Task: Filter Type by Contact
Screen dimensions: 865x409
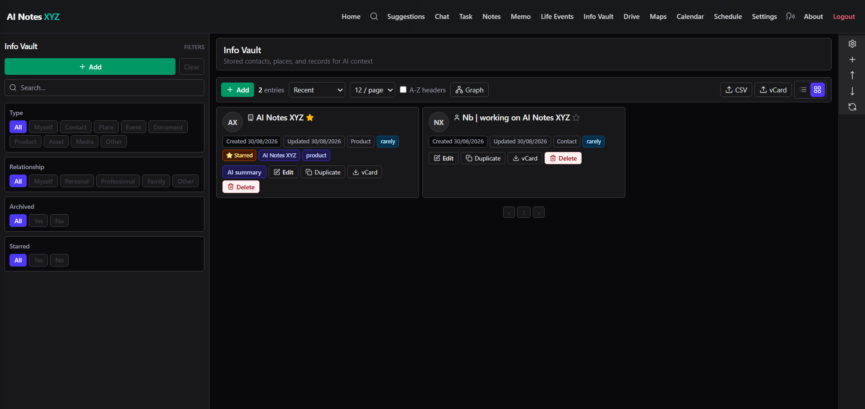Action: tap(76, 127)
